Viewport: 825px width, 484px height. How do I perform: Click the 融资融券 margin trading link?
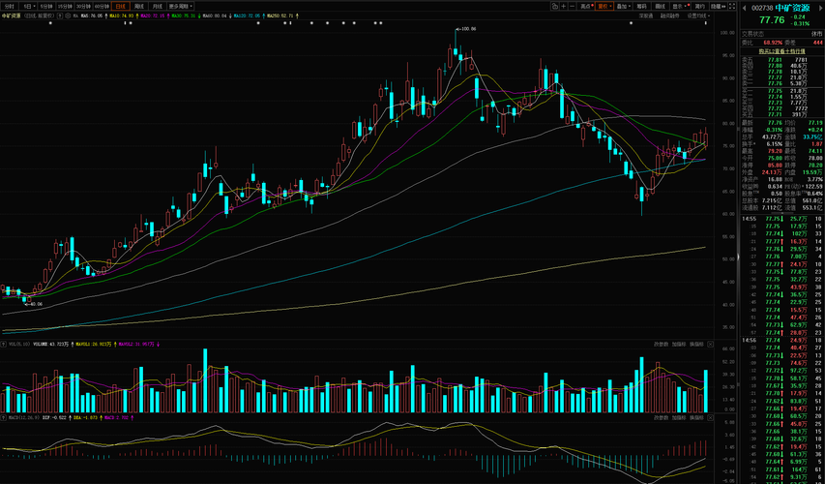pyautogui.click(x=670, y=15)
